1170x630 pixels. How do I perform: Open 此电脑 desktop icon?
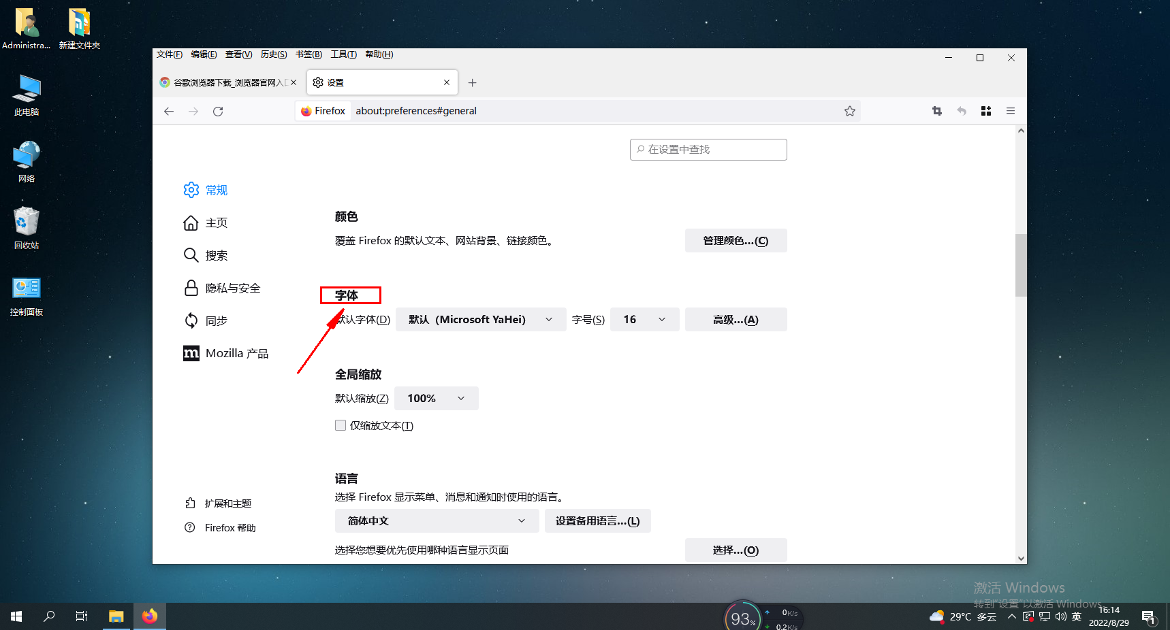point(27,96)
